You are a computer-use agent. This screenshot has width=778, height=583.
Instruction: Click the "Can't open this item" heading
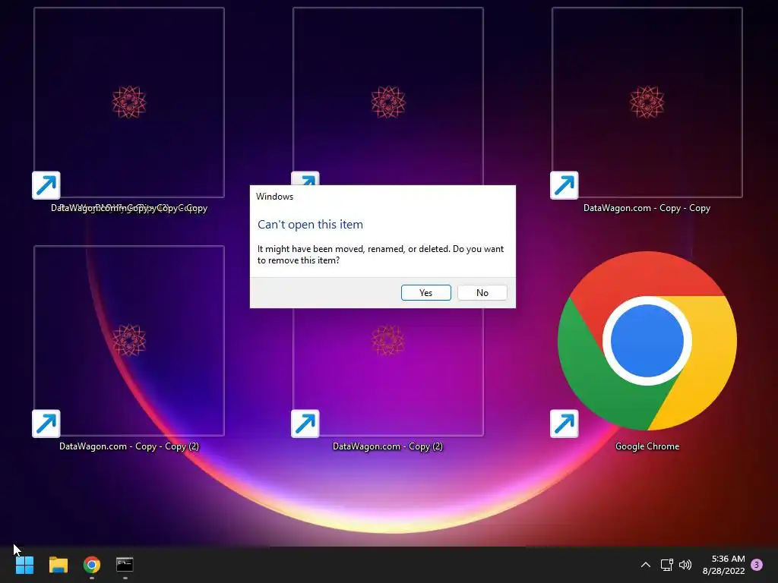[x=310, y=225]
